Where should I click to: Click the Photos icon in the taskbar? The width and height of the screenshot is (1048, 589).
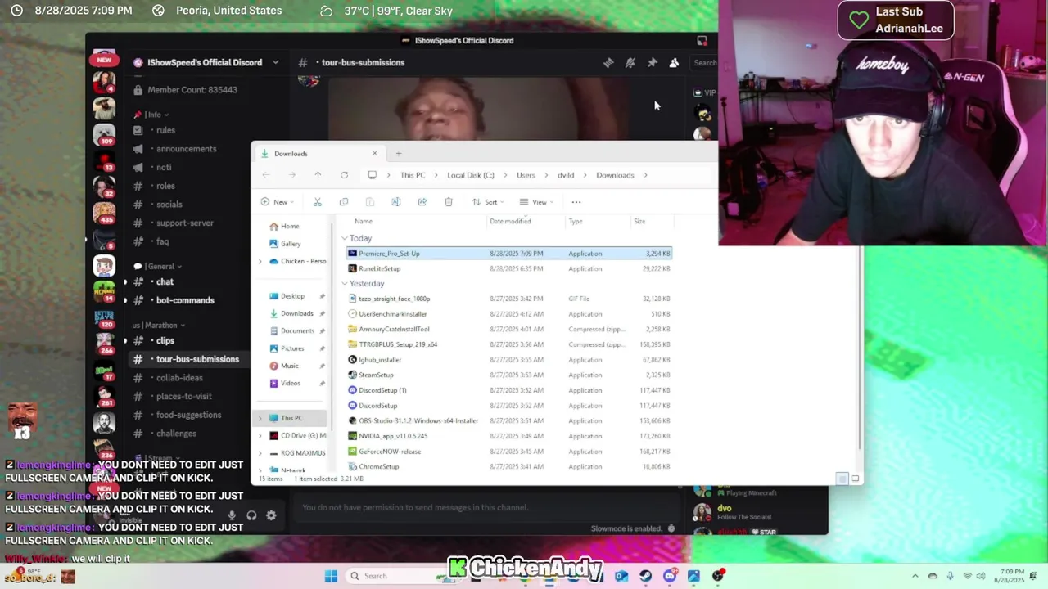point(693,576)
